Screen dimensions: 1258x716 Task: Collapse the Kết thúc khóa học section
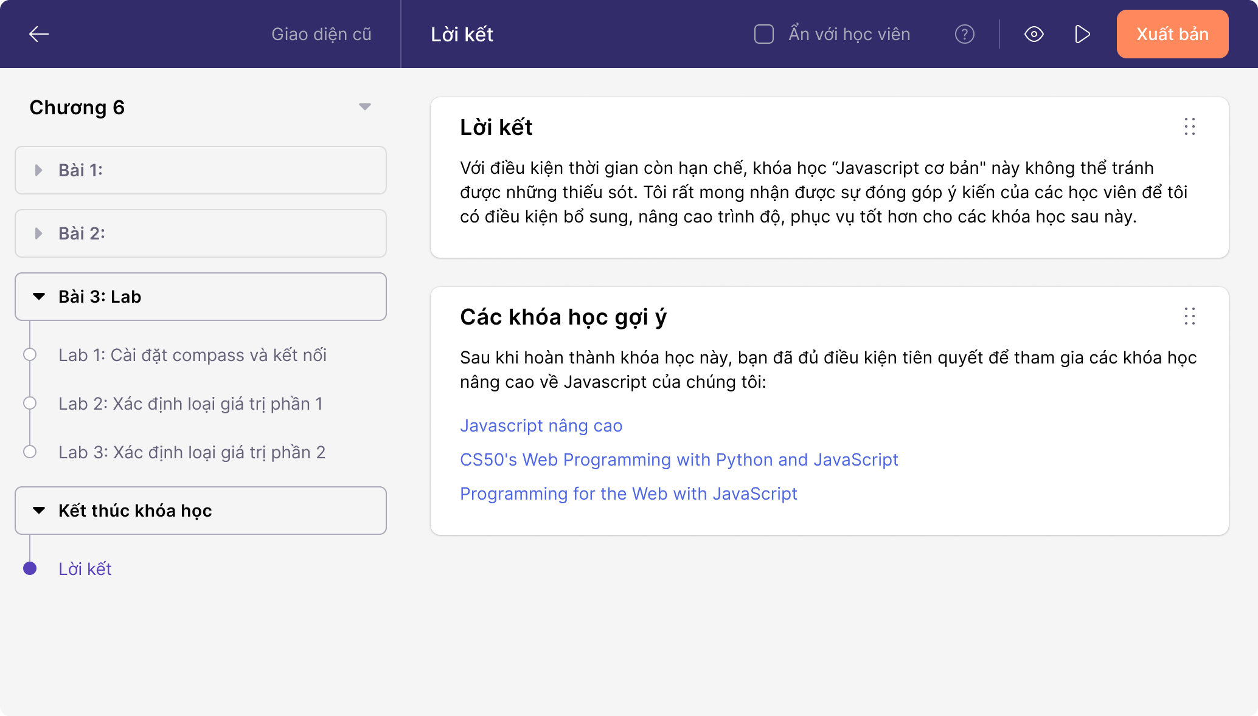point(39,511)
